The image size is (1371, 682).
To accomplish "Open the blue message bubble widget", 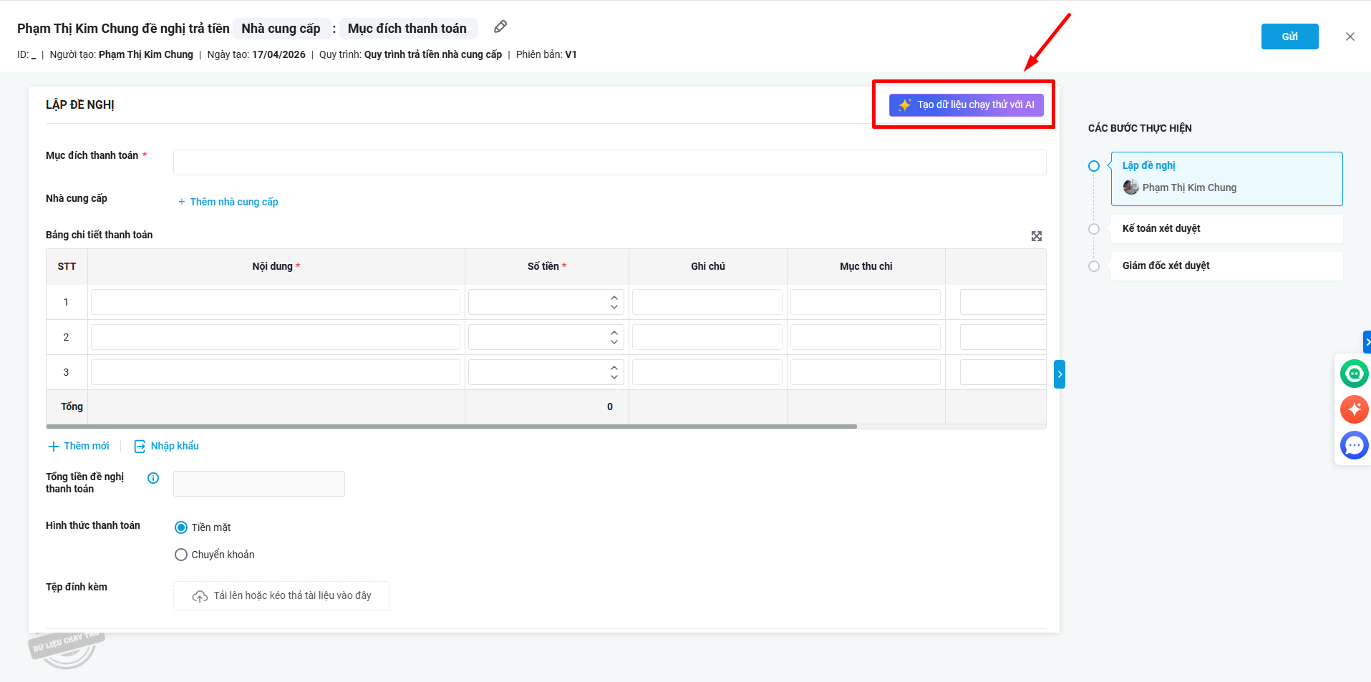I will pos(1354,445).
